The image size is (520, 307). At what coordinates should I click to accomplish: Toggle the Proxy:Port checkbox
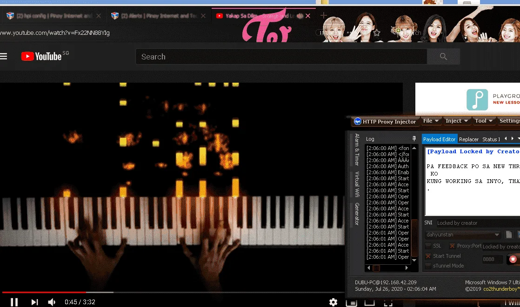click(x=452, y=246)
